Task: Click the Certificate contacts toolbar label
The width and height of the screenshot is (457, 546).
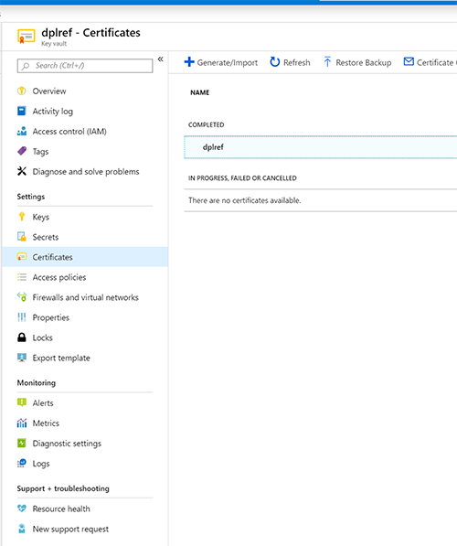Action: [x=437, y=63]
